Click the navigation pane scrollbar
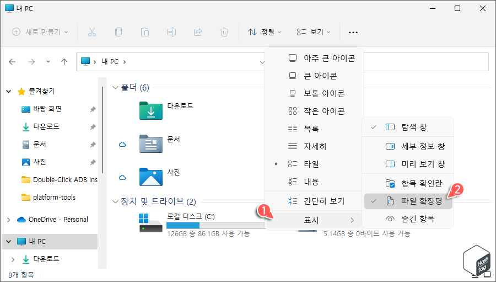 103,130
